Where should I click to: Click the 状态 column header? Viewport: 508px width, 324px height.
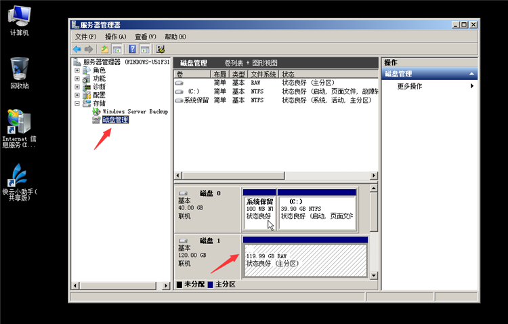coord(289,74)
